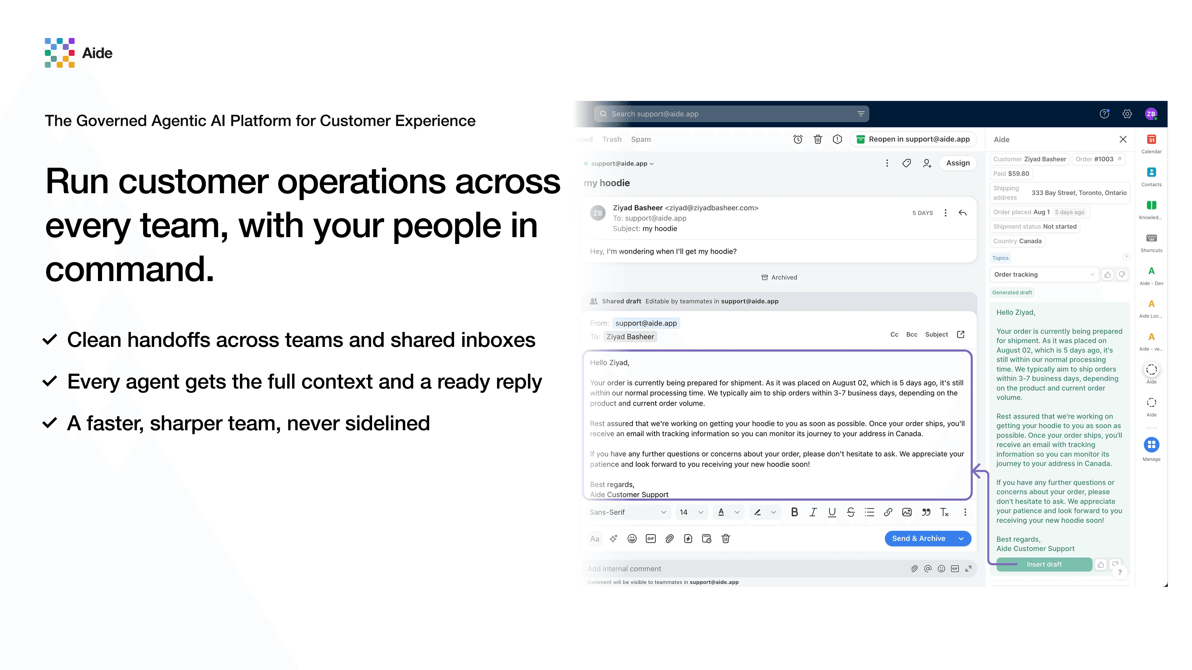
Task: Click Reopen in support@aide.app button
Action: click(x=913, y=139)
